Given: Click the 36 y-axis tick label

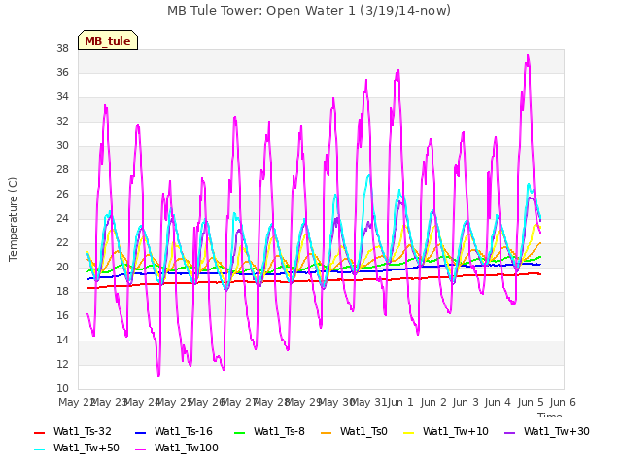Looking at the screenshot, I should (62, 73).
